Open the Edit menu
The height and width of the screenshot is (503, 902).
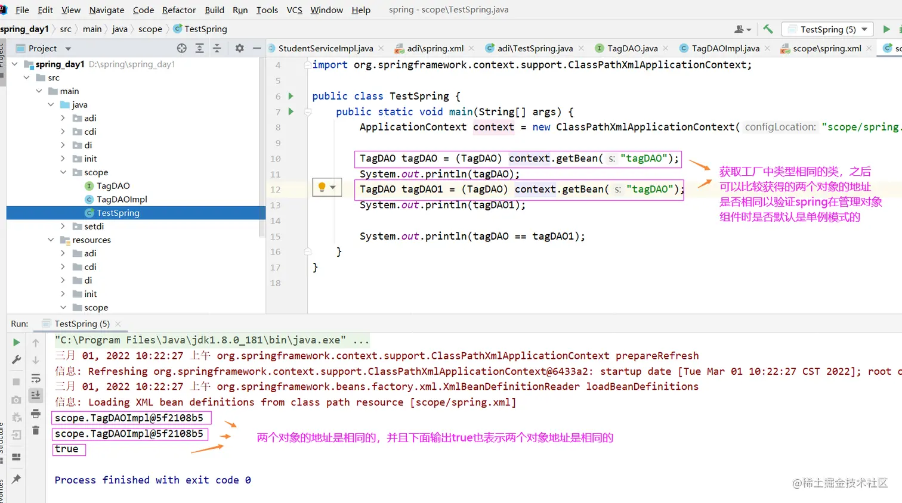45,10
